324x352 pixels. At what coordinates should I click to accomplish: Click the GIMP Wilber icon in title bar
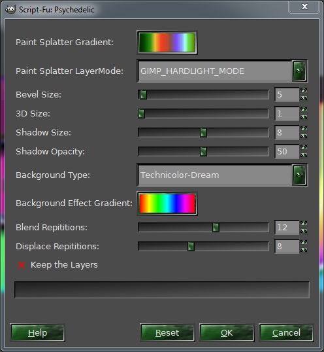[x=10, y=9]
